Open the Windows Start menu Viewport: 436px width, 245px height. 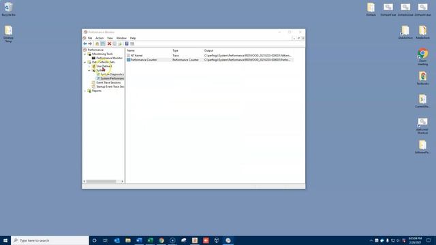5,240
